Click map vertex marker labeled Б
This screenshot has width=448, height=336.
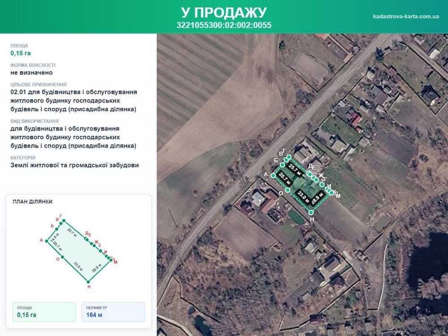point(282,165)
